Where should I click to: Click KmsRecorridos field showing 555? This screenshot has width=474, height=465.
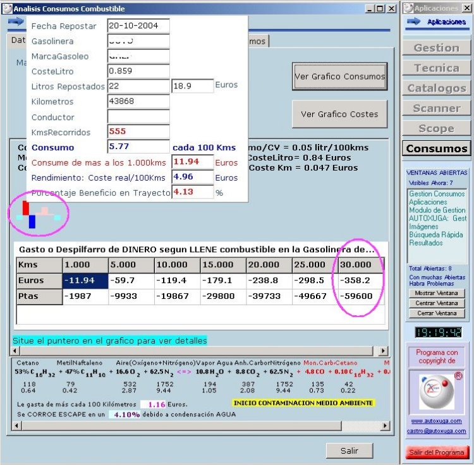tap(138, 131)
